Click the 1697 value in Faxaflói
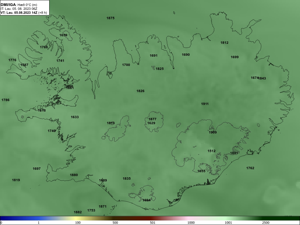This screenshot has width=300, height=225. click(37, 169)
